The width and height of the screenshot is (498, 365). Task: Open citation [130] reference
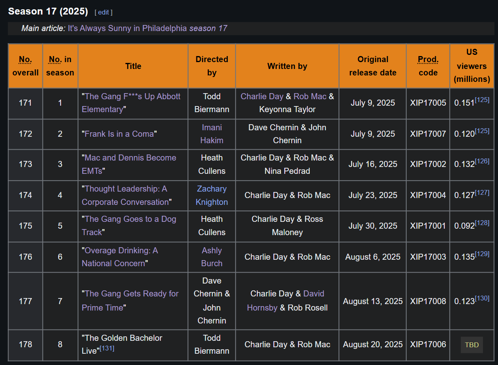482,298
